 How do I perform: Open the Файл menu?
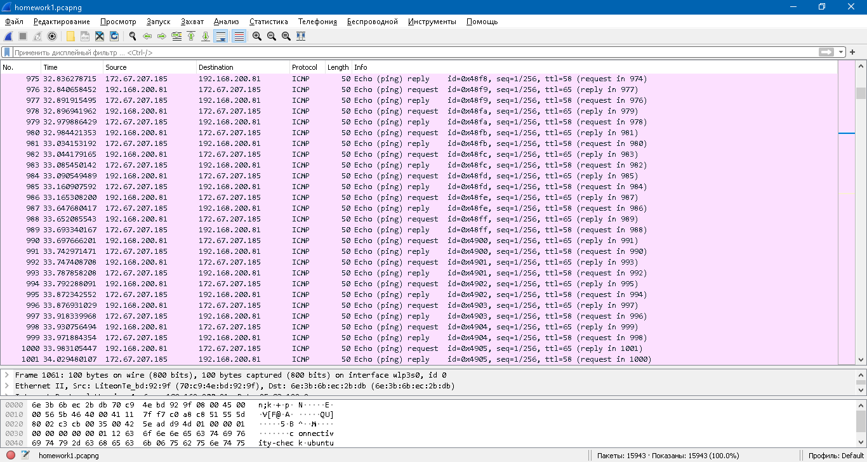(14, 22)
